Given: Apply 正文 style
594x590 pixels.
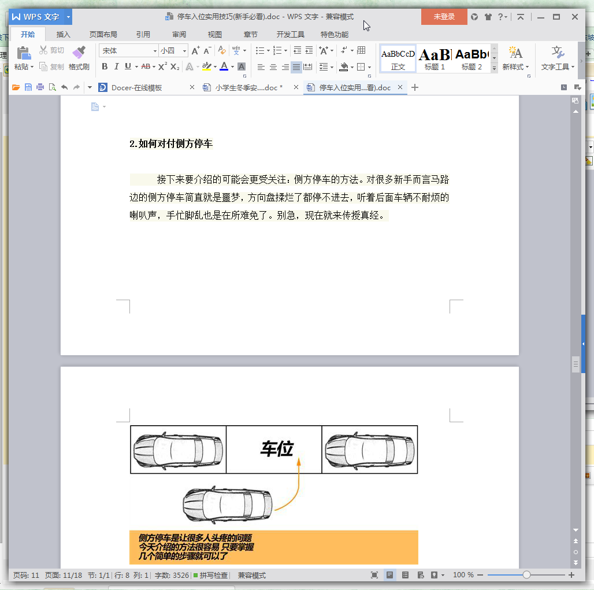Looking at the screenshot, I should click(398, 59).
